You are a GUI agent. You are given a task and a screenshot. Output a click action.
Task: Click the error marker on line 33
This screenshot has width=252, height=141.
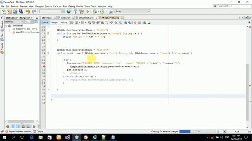click(44, 67)
